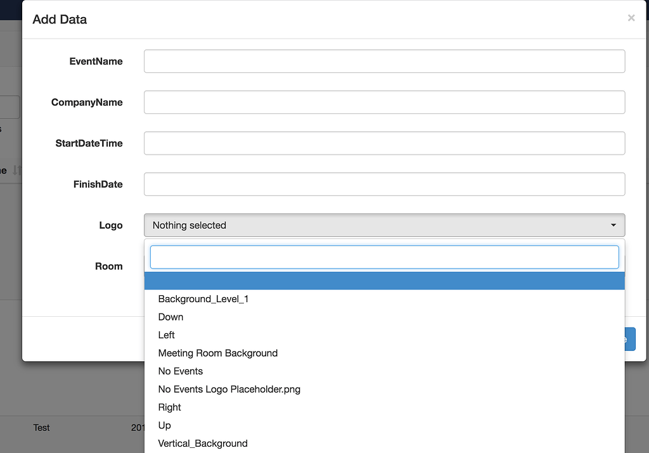Focus the CompanyName text box
The height and width of the screenshot is (453, 649).
tap(384, 102)
